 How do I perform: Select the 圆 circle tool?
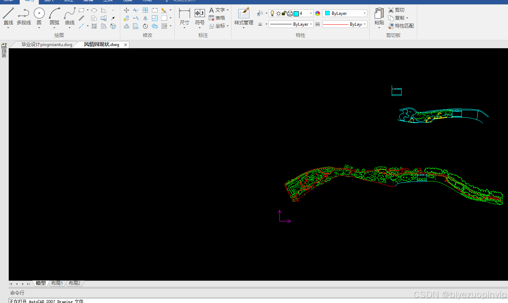[39, 17]
